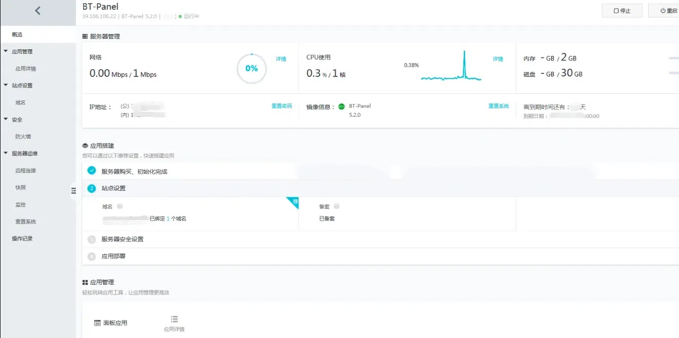The height and width of the screenshot is (338, 679).
Task: Click the help icon beside 域名
Action: pyautogui.click(x=120, y=206)
